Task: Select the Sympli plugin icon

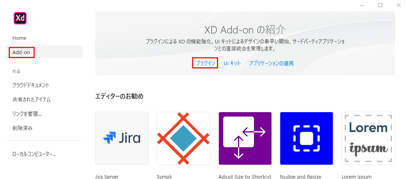Action: 183,138
